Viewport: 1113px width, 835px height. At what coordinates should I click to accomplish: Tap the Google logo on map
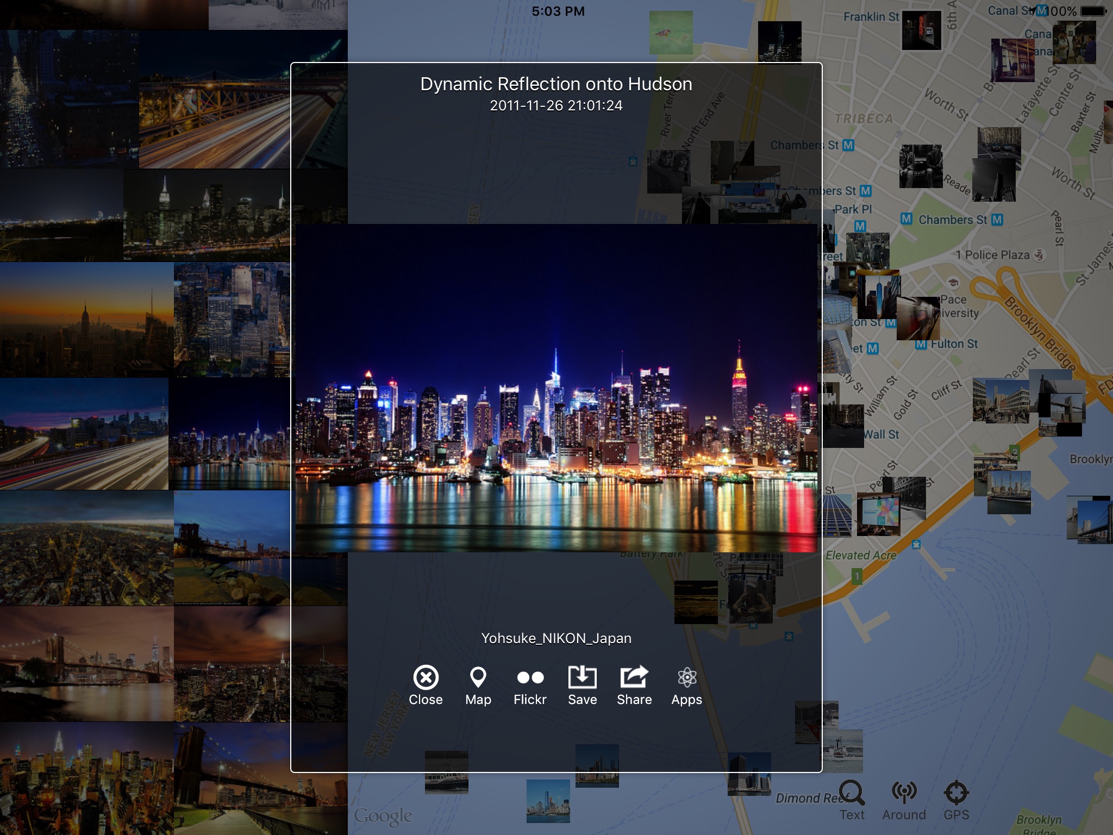click(x=383, y=815)
